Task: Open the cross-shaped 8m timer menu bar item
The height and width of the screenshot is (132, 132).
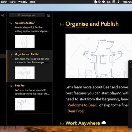Action: click(106, 2)
